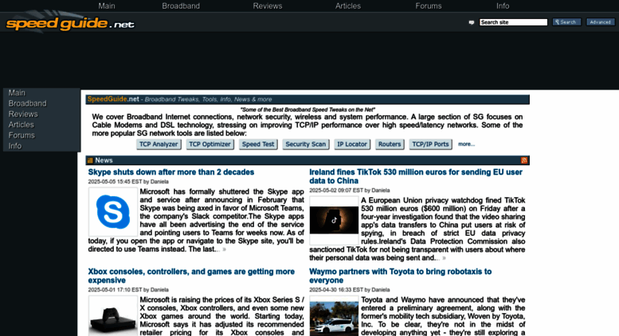Click the RSS feed icon in News bar
This screenshot has width=619, height=336.
(x=524, y=160)
